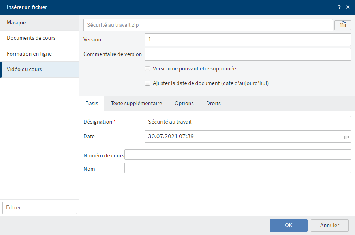Select the 'Documents de cours' mask
The image size is (355, 235).
click(40, 38)
